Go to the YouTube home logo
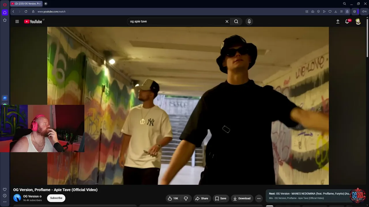The width and height of the screenshot is (369, 207). point(33,22)
